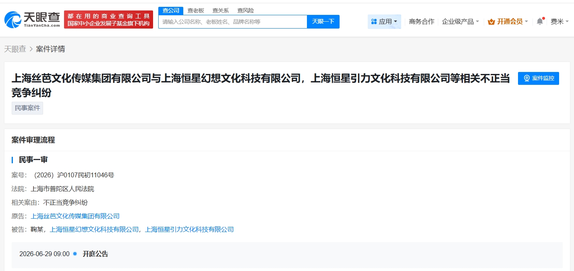
Task: Select the 查老板 search tab
Action: 196,11
